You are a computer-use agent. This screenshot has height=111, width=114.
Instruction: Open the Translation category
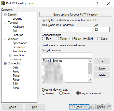19,51
